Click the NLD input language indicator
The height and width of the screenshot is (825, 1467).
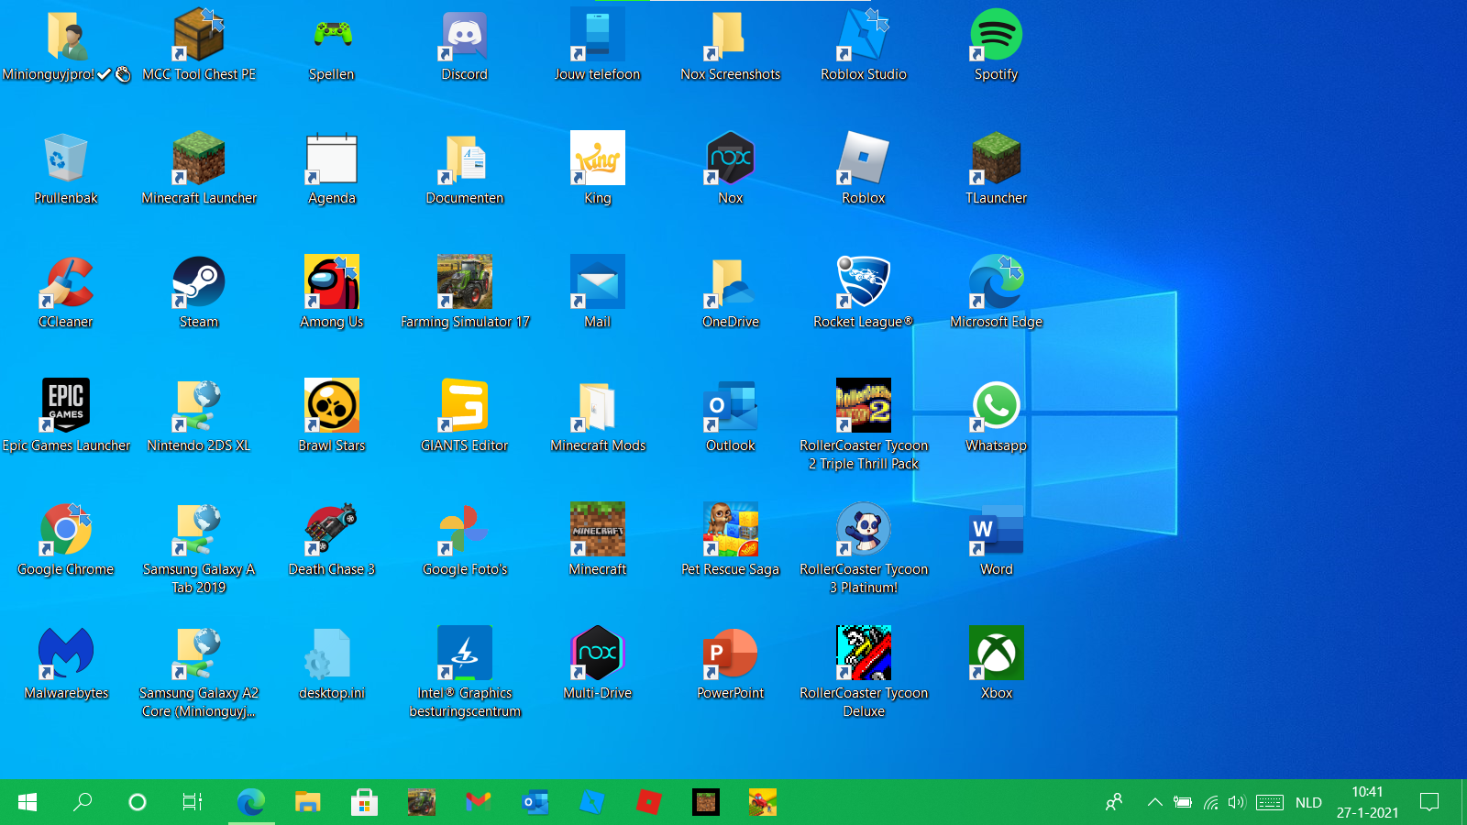tap(1308, 802)
